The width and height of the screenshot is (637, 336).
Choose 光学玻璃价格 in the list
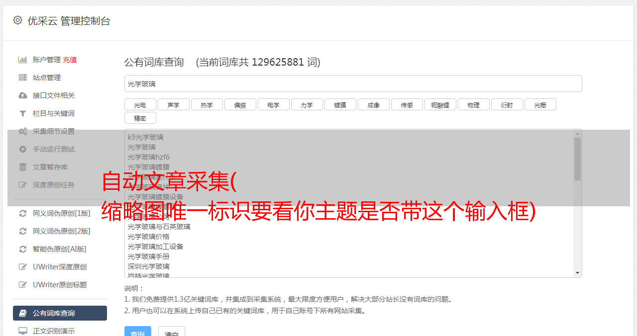pyautogui.click(x=349, y=237)
